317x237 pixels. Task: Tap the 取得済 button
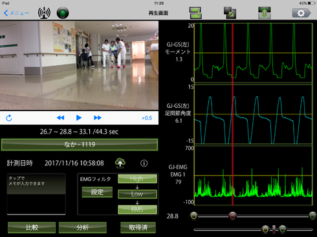[138, 227]
